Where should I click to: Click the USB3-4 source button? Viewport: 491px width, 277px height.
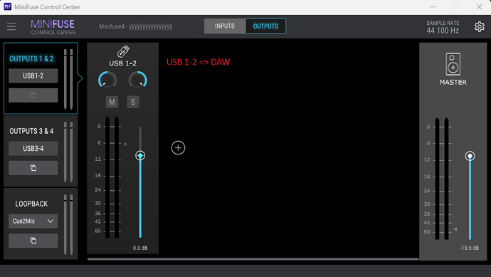[33, 149]
